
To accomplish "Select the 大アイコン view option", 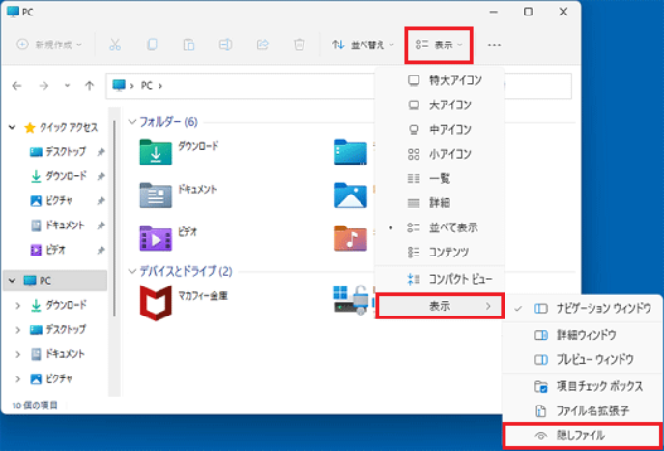I will pos(440,105).
